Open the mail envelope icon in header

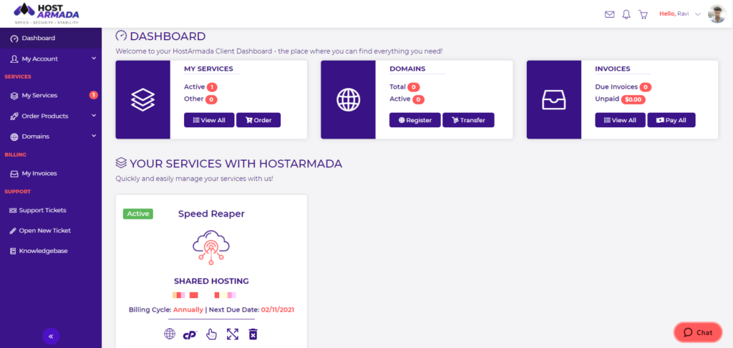(x=610, y=14)
